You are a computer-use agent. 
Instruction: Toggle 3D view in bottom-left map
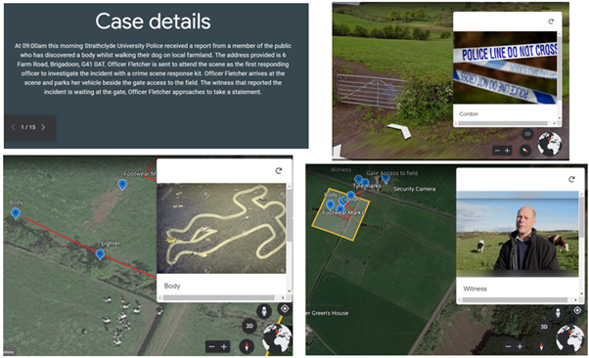[249, 326]
